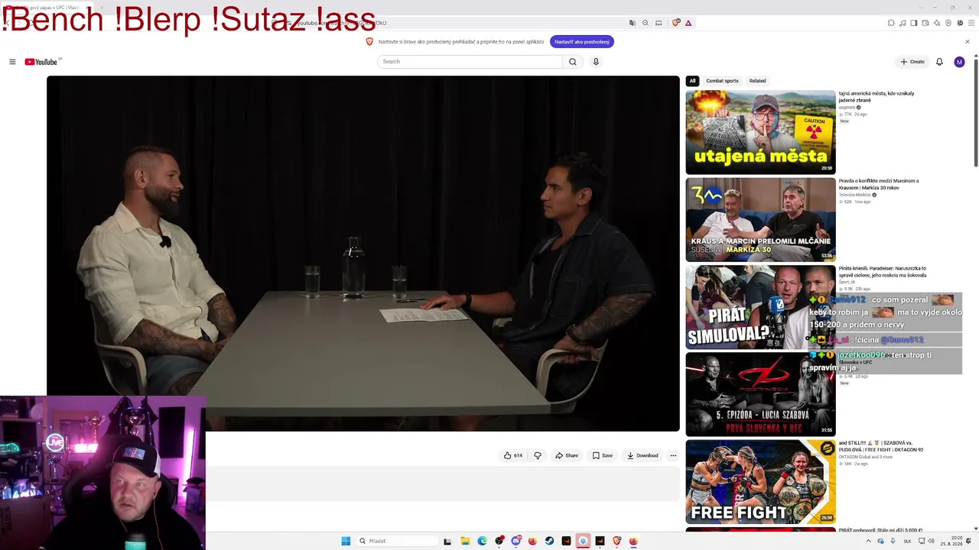Viewport: 979px width, 550px height.
Task: Open 'Pirát simuloval?' video thumbnail
Action: point(760,307)
